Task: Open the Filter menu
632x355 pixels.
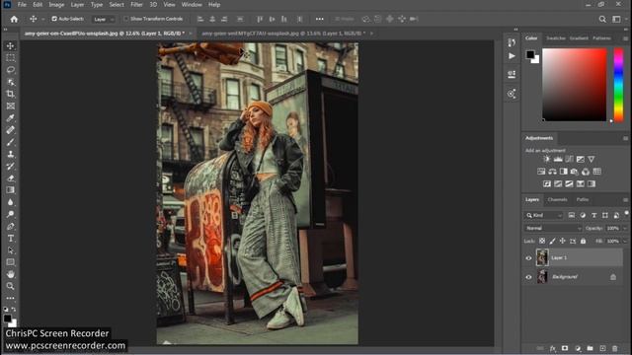Action: [x=136, y=5]
